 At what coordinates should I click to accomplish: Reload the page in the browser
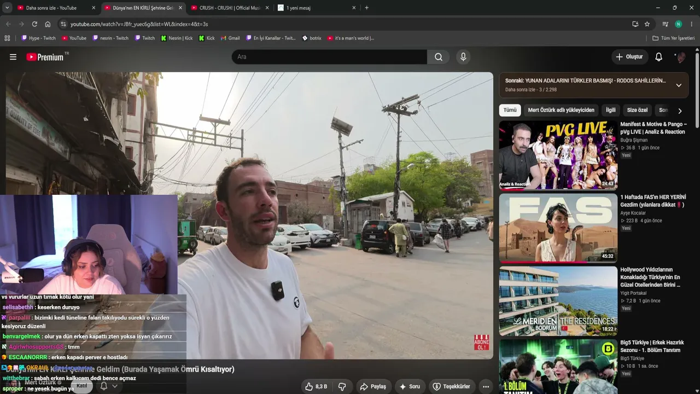pyautogui.click(x=34, y=24)
